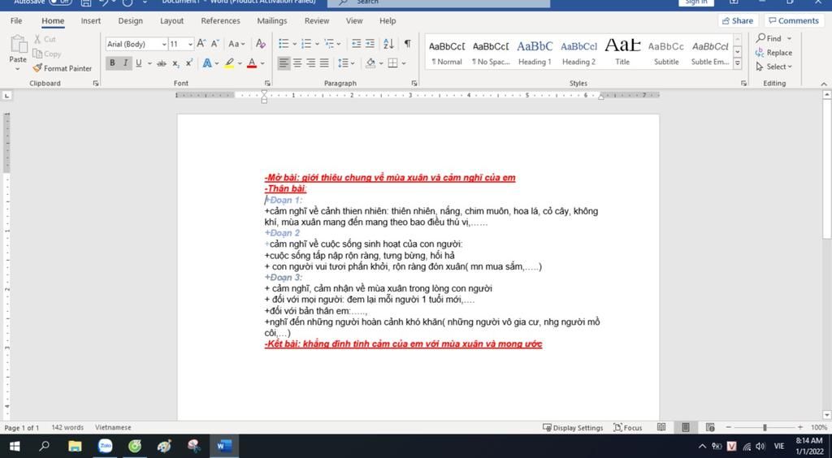Open the Change Case dropdown
The height and width of the screenshot is (458, 832).
point(236,44)
